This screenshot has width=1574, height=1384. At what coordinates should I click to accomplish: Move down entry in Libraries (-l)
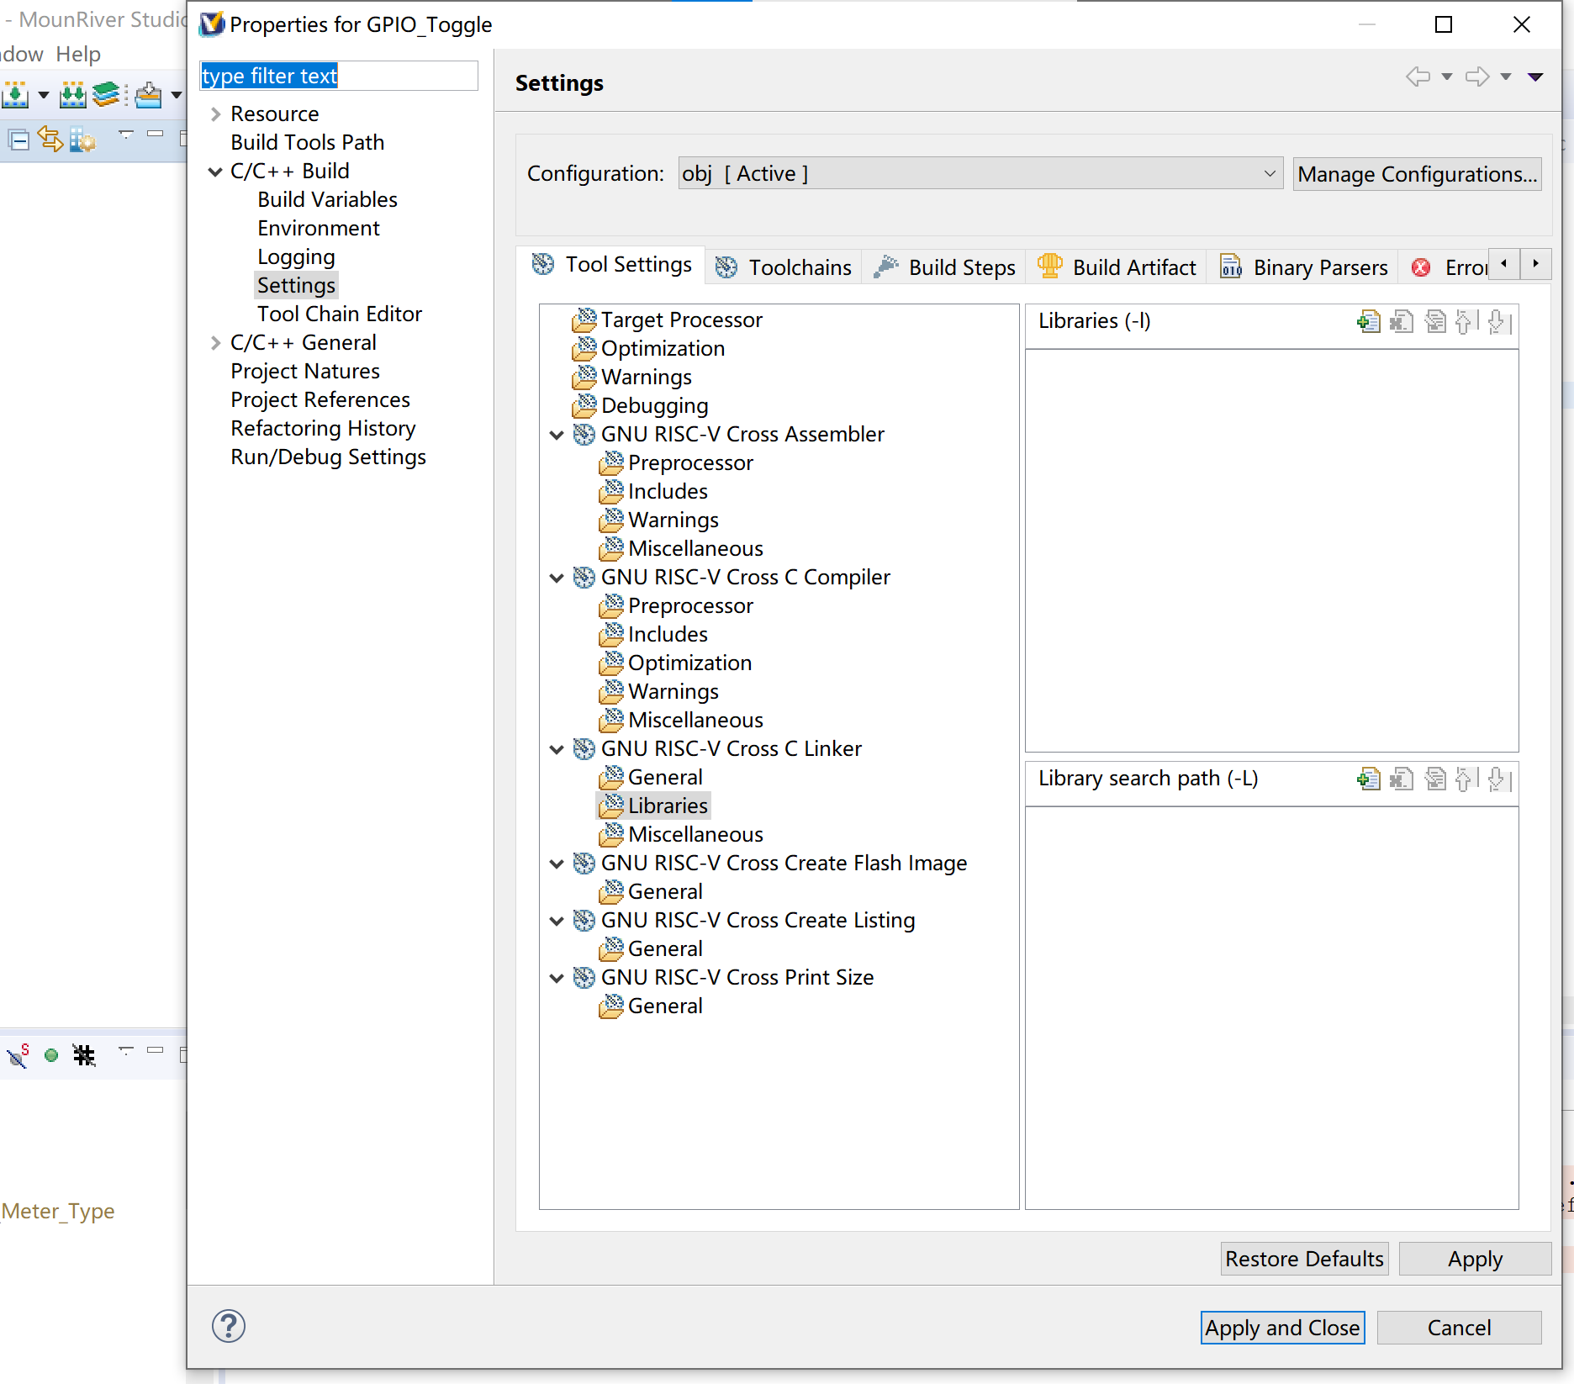click(1499, 321)
